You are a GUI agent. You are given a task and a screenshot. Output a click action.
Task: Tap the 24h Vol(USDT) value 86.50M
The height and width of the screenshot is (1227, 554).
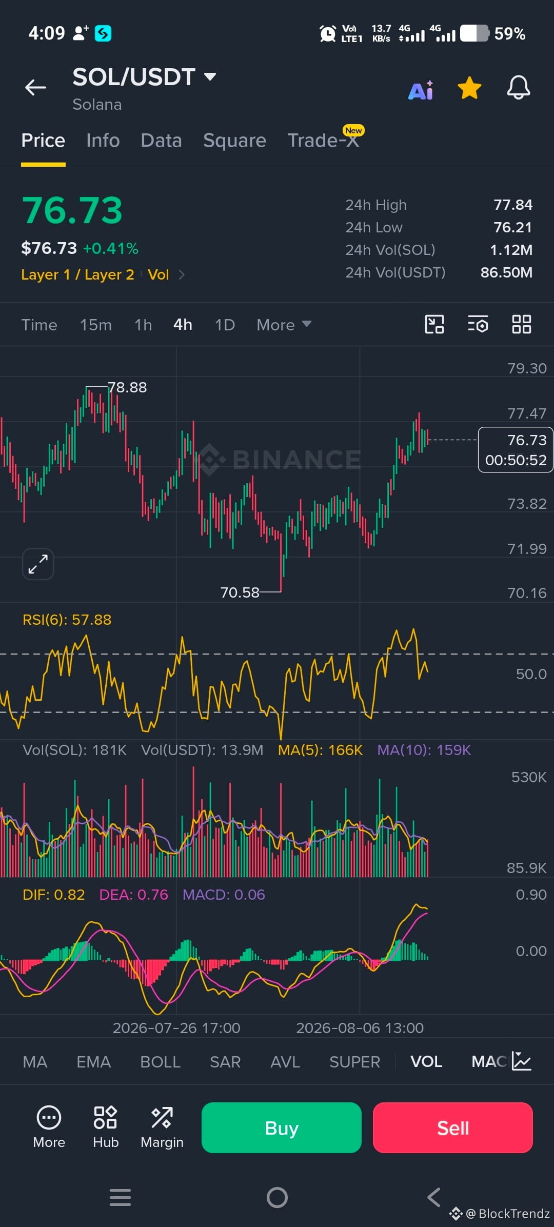coord(506,272)
